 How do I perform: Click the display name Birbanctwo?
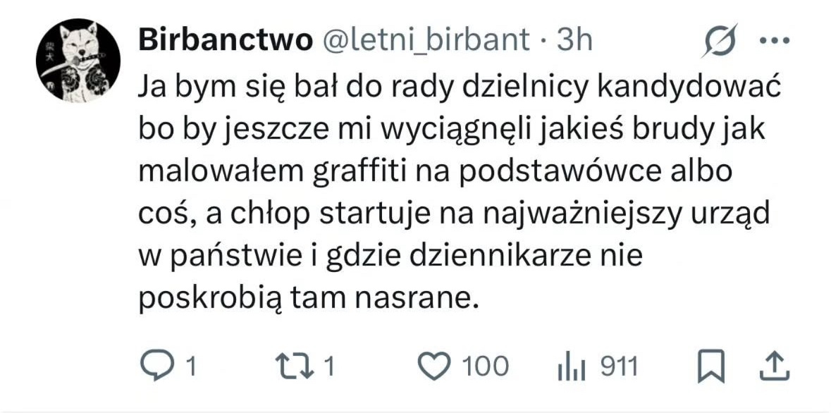[x=226, y=40]
